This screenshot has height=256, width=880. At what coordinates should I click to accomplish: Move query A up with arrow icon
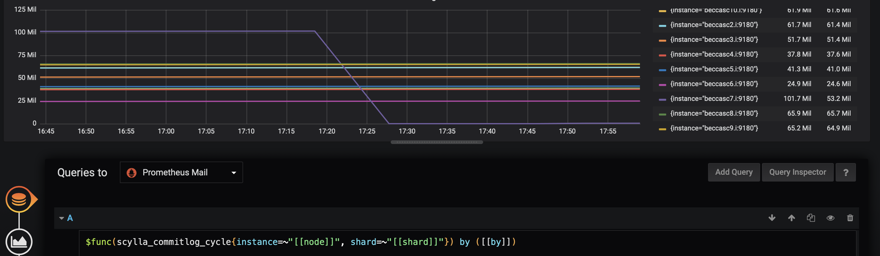click(x=791, y=218)
